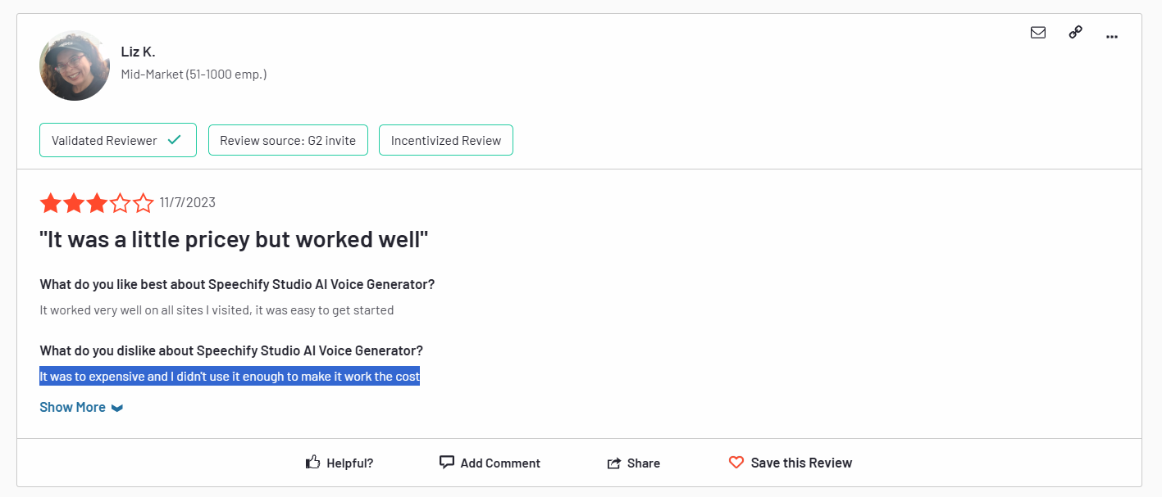This screenshot has width=1162, height=497.
Task: Open Liz K. profile photo
Action: tap(75, 66)
